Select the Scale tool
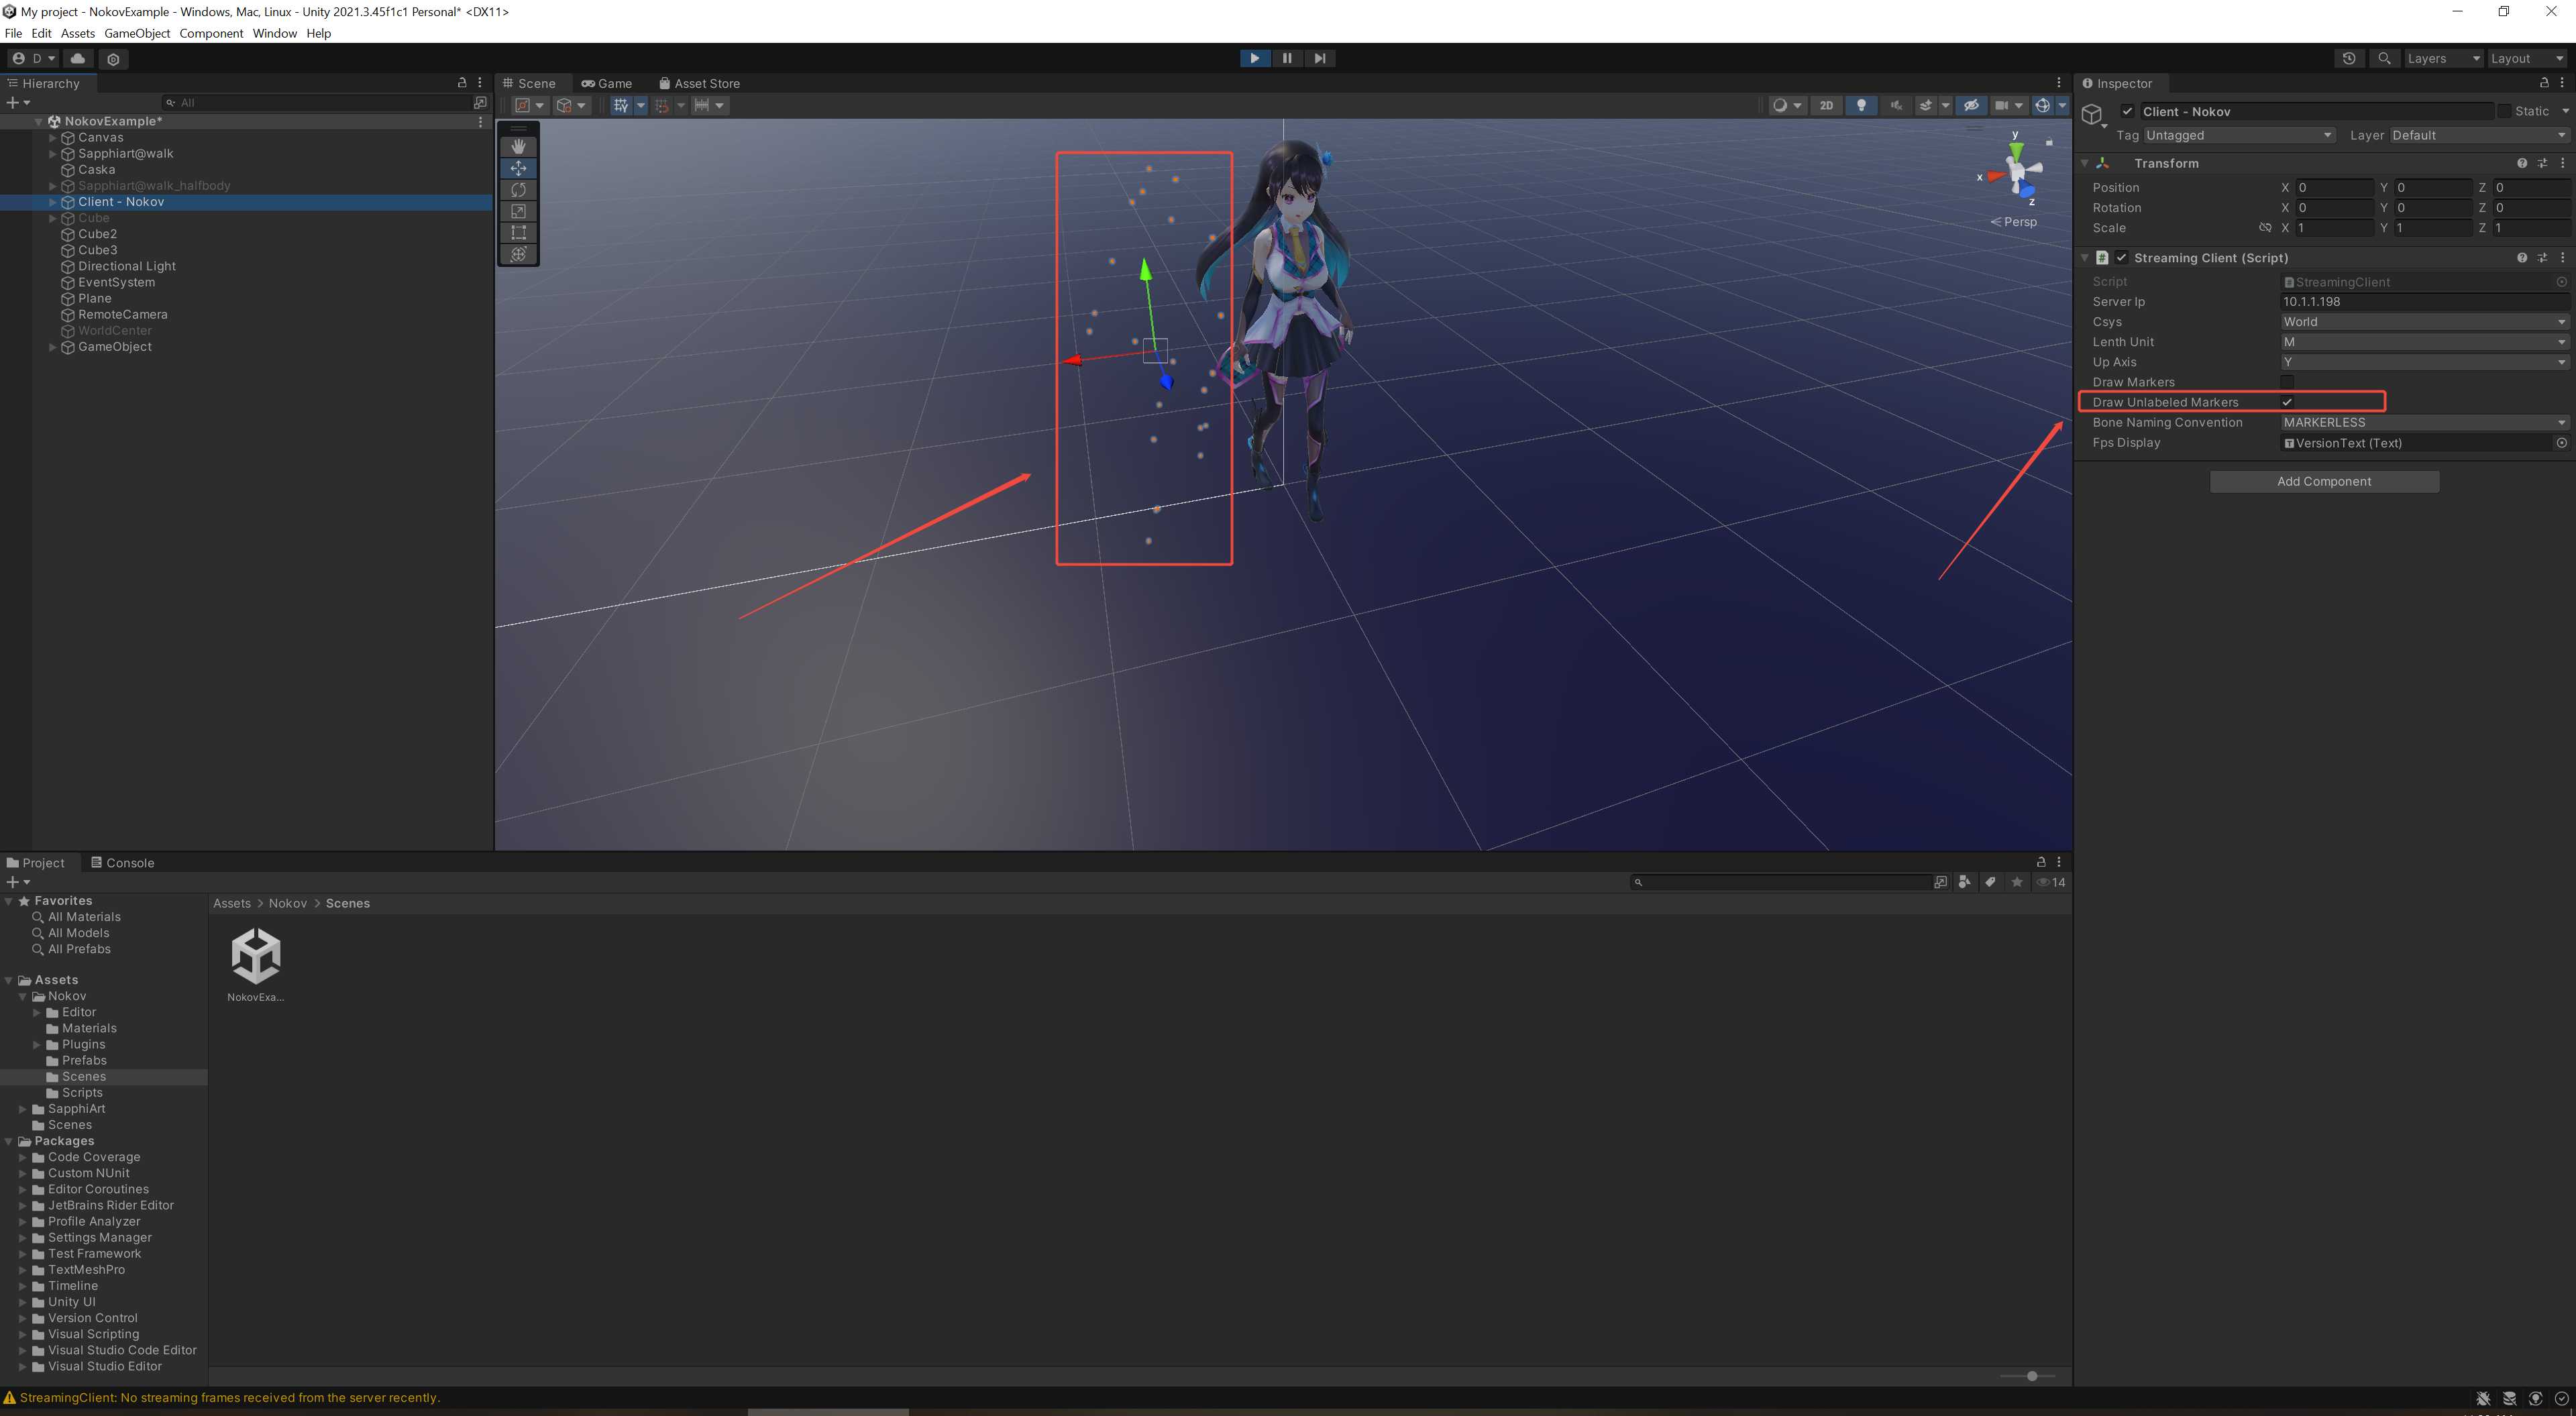Image resolution: width=2576 pixels, height=1416 pixels. (518, 211)
